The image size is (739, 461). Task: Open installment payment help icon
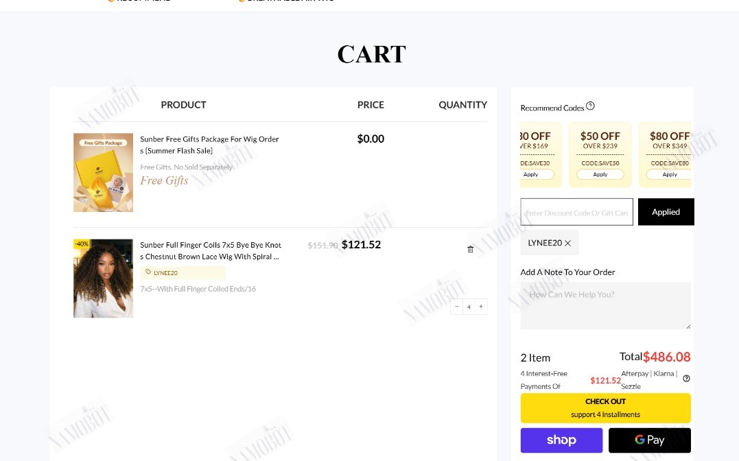(x=686, y=379)
